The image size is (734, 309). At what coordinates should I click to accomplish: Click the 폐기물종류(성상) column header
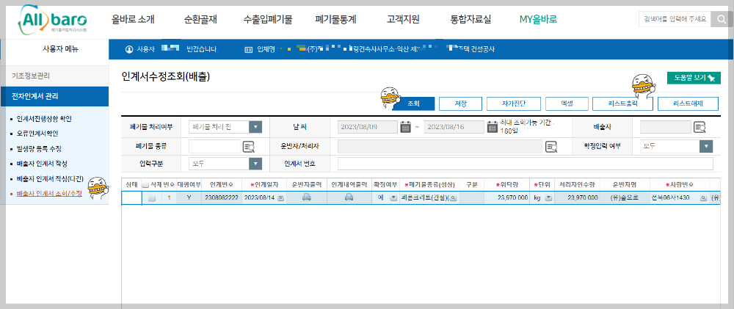429,184
